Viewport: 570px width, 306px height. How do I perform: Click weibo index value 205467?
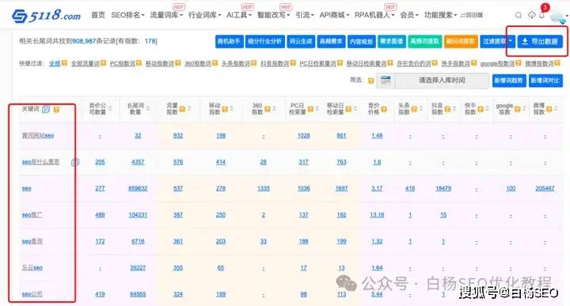click(545, 188)
